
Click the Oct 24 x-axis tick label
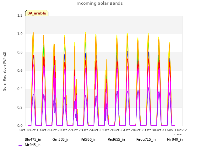pos(88,130)
